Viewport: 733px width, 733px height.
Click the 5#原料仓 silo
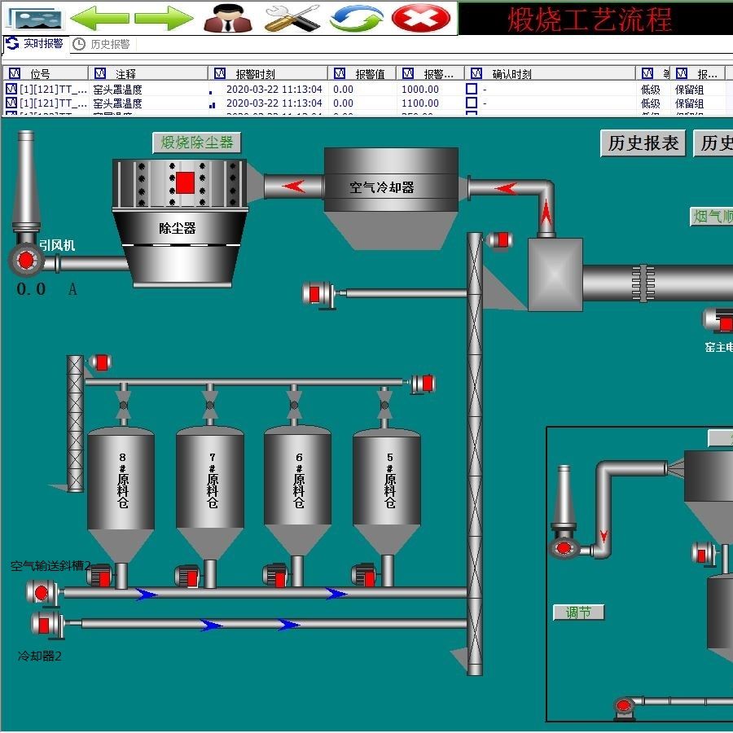click(x=387, y=491)
